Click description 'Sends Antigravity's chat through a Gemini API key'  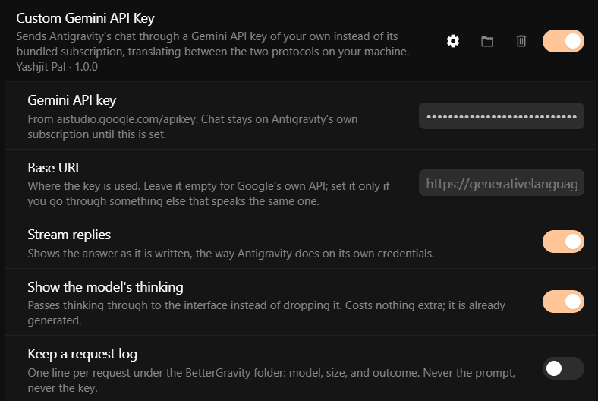[x=212, y=44]
